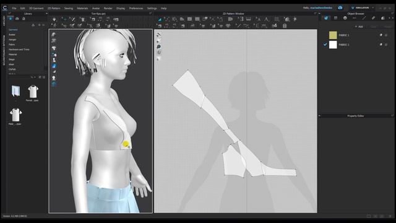Open the Topstitch tab in Object Browser
396x223 pixels.
point(355,18)
